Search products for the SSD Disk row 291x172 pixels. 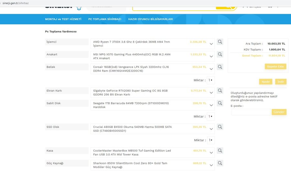point(220,127)
